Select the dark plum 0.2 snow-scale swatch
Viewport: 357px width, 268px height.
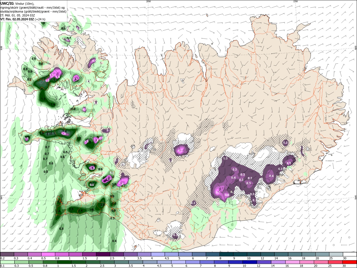(x=7, y=254)
